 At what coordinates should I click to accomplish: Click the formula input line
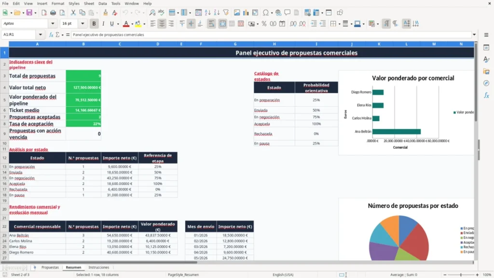click(x=271, y=35)
